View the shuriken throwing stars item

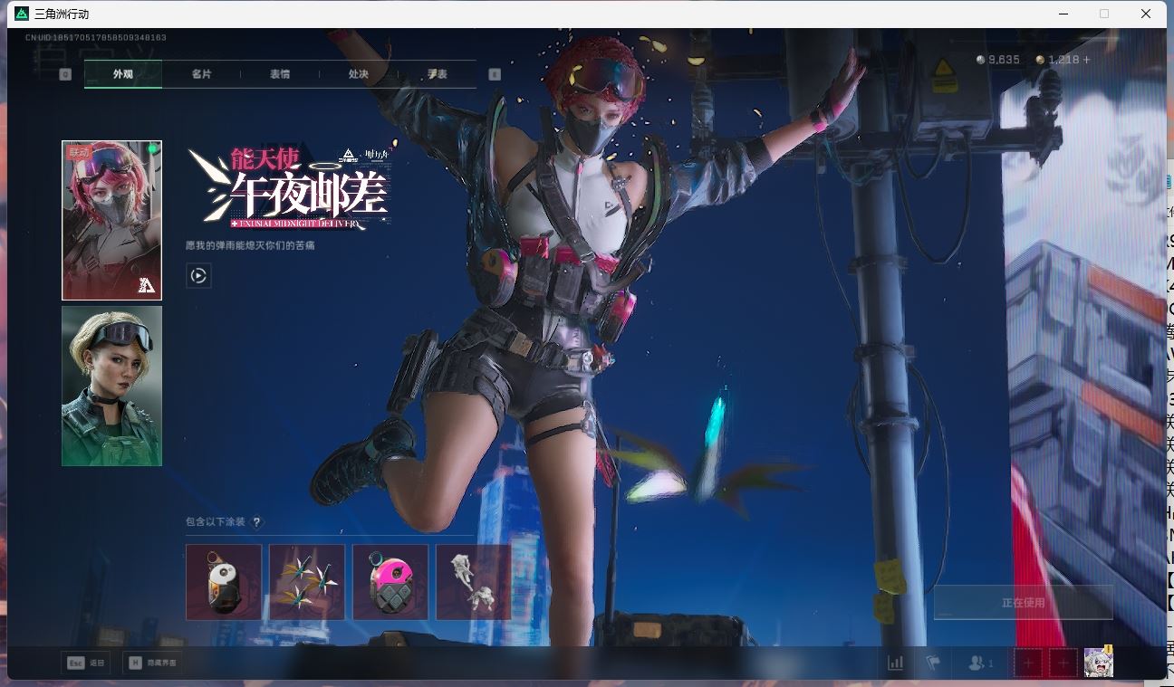coord(307,582)
